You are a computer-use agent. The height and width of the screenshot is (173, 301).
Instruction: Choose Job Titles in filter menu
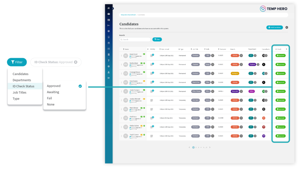click(x=19, y=93)
